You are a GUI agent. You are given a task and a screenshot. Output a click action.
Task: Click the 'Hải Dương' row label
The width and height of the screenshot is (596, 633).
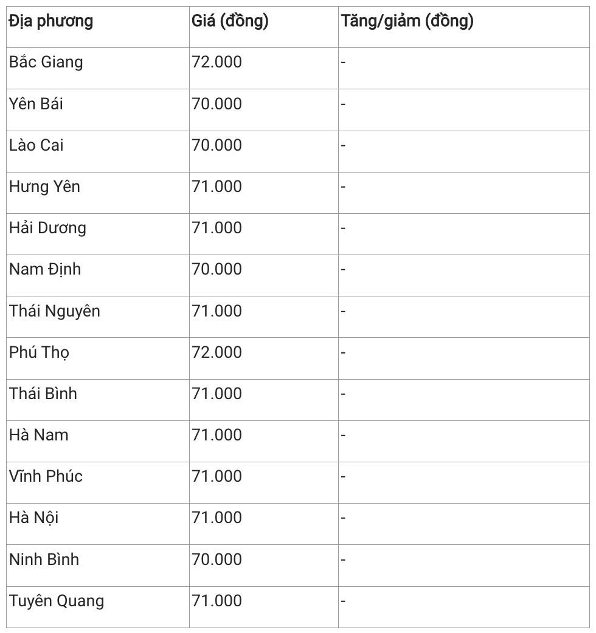[x=47, y=228]
